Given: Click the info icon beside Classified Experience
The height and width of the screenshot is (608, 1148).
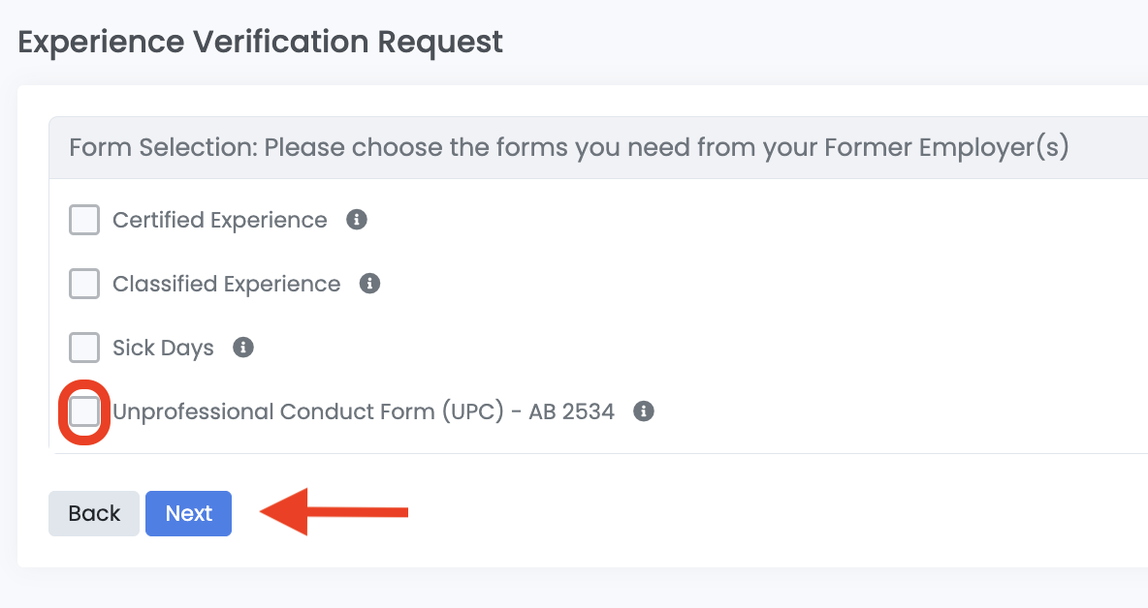Looking at the screenshot, I should pos(368,284).
